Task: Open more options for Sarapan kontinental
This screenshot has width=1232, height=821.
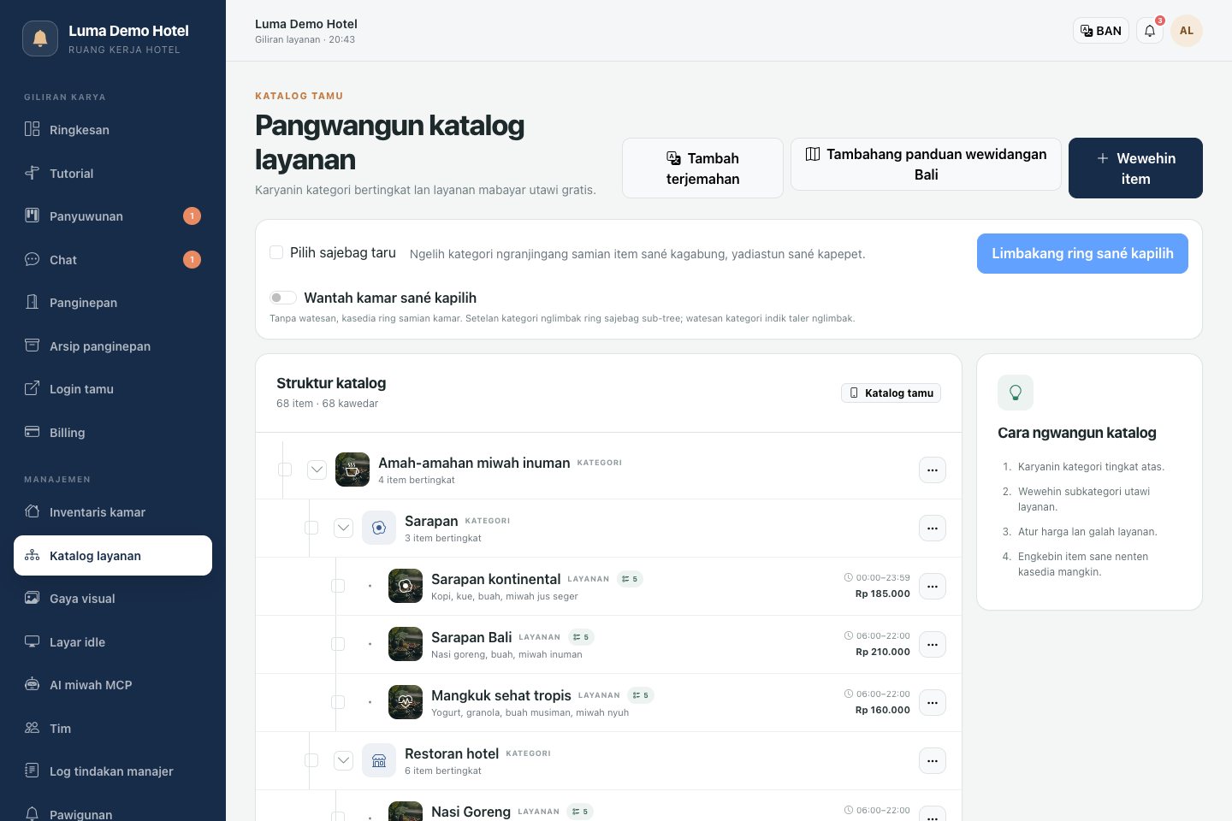Action: [933, 587]
